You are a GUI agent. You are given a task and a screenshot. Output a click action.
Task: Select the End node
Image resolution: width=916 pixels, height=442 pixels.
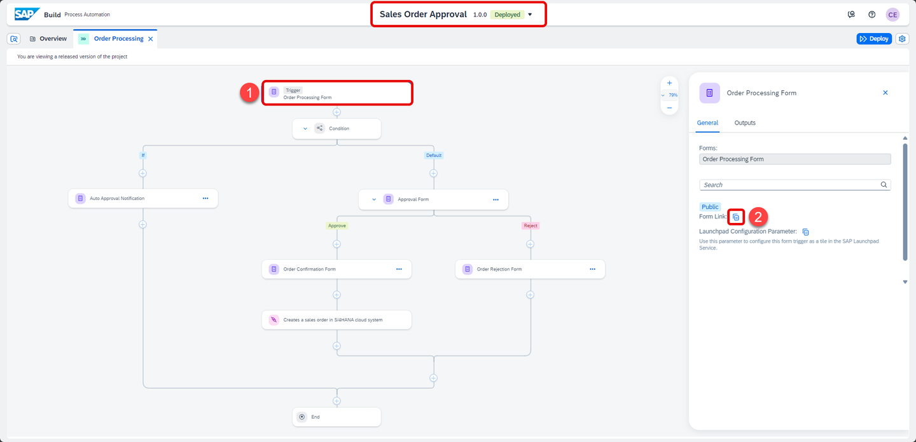click(x=337, y=417)
